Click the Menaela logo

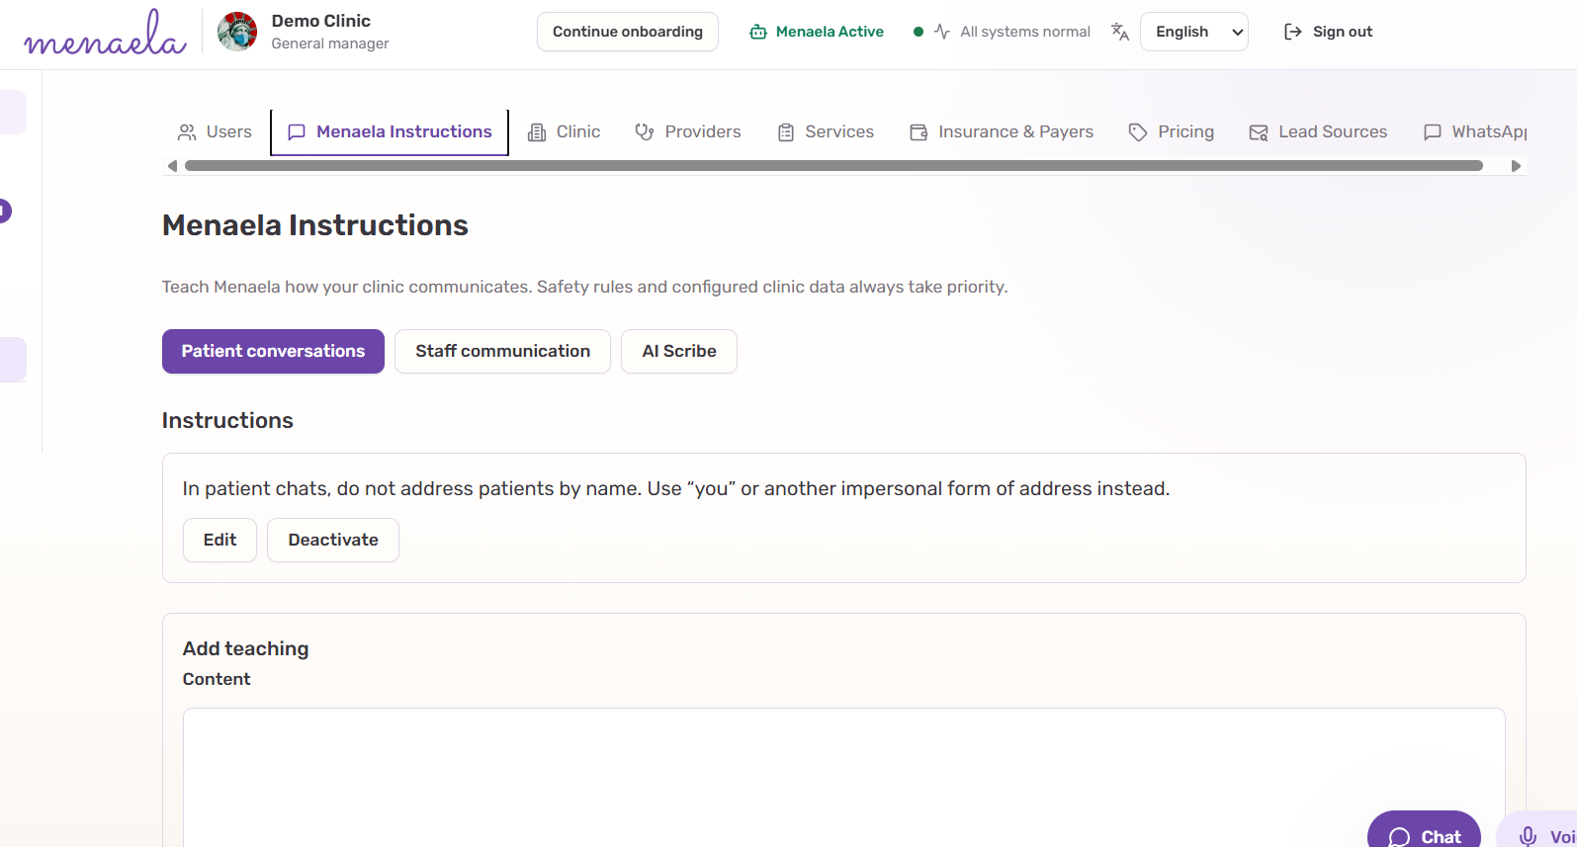105,33
